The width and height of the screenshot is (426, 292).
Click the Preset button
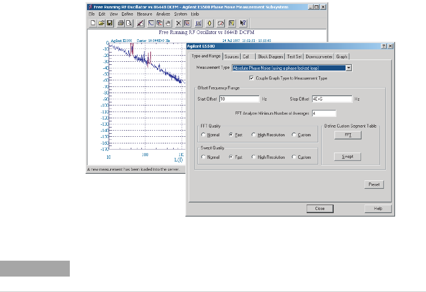click(374, 185)
